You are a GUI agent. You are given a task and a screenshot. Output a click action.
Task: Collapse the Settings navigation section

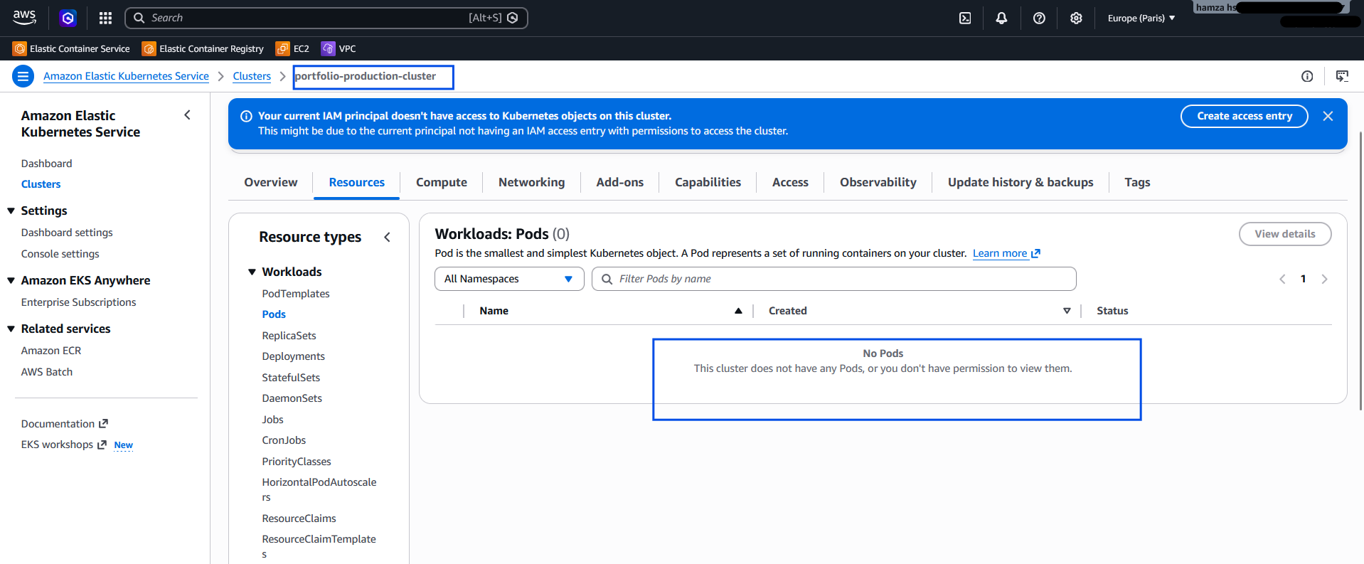tap(11, 211)
